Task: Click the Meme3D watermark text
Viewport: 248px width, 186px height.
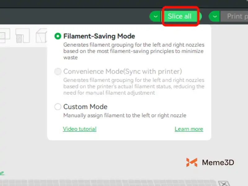Action: pos(218,162)
